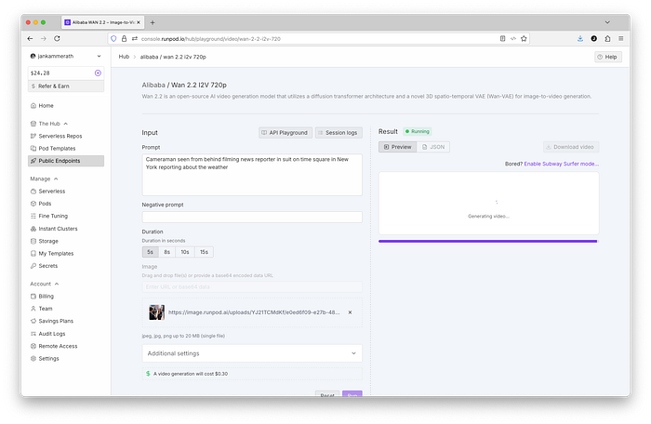This screenshot has height=424, width=651.
Task: Open the API Playground
Action: 286,133
